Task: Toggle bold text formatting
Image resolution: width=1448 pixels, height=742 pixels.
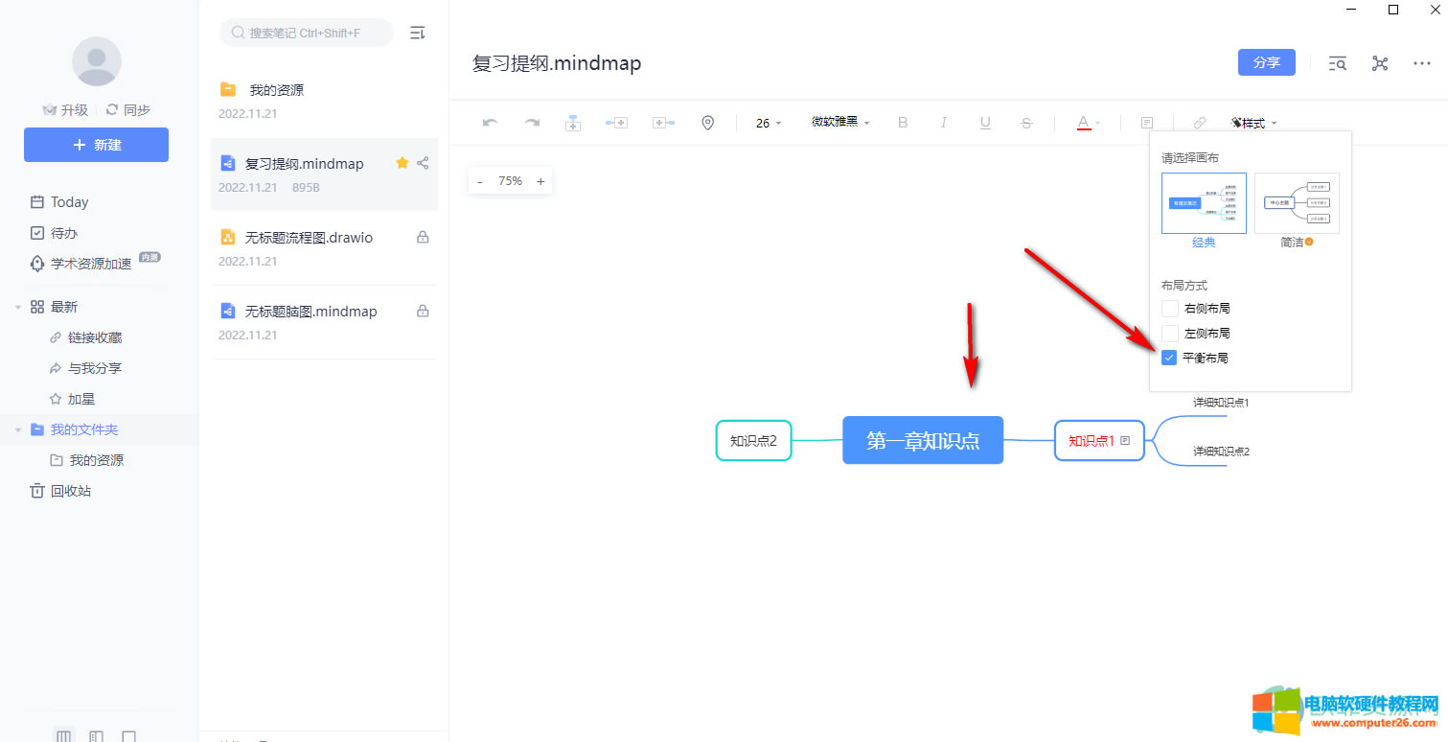Action: (x=902, y=123)
